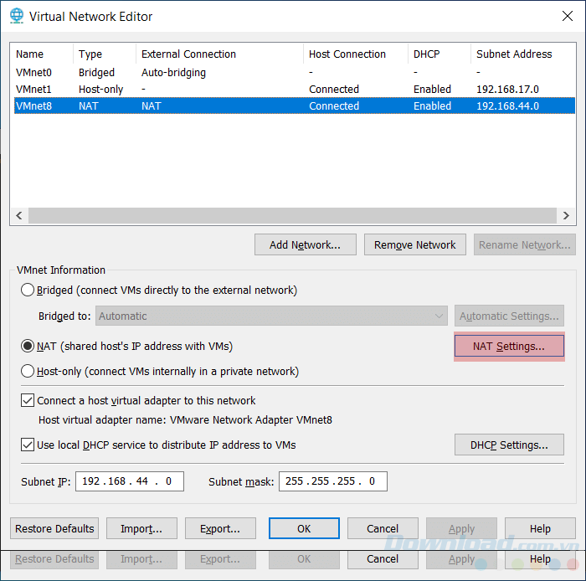Screen dimensions: 586x581
Task: Click the network list right scroll arrow
Action: tap(566, 216)
